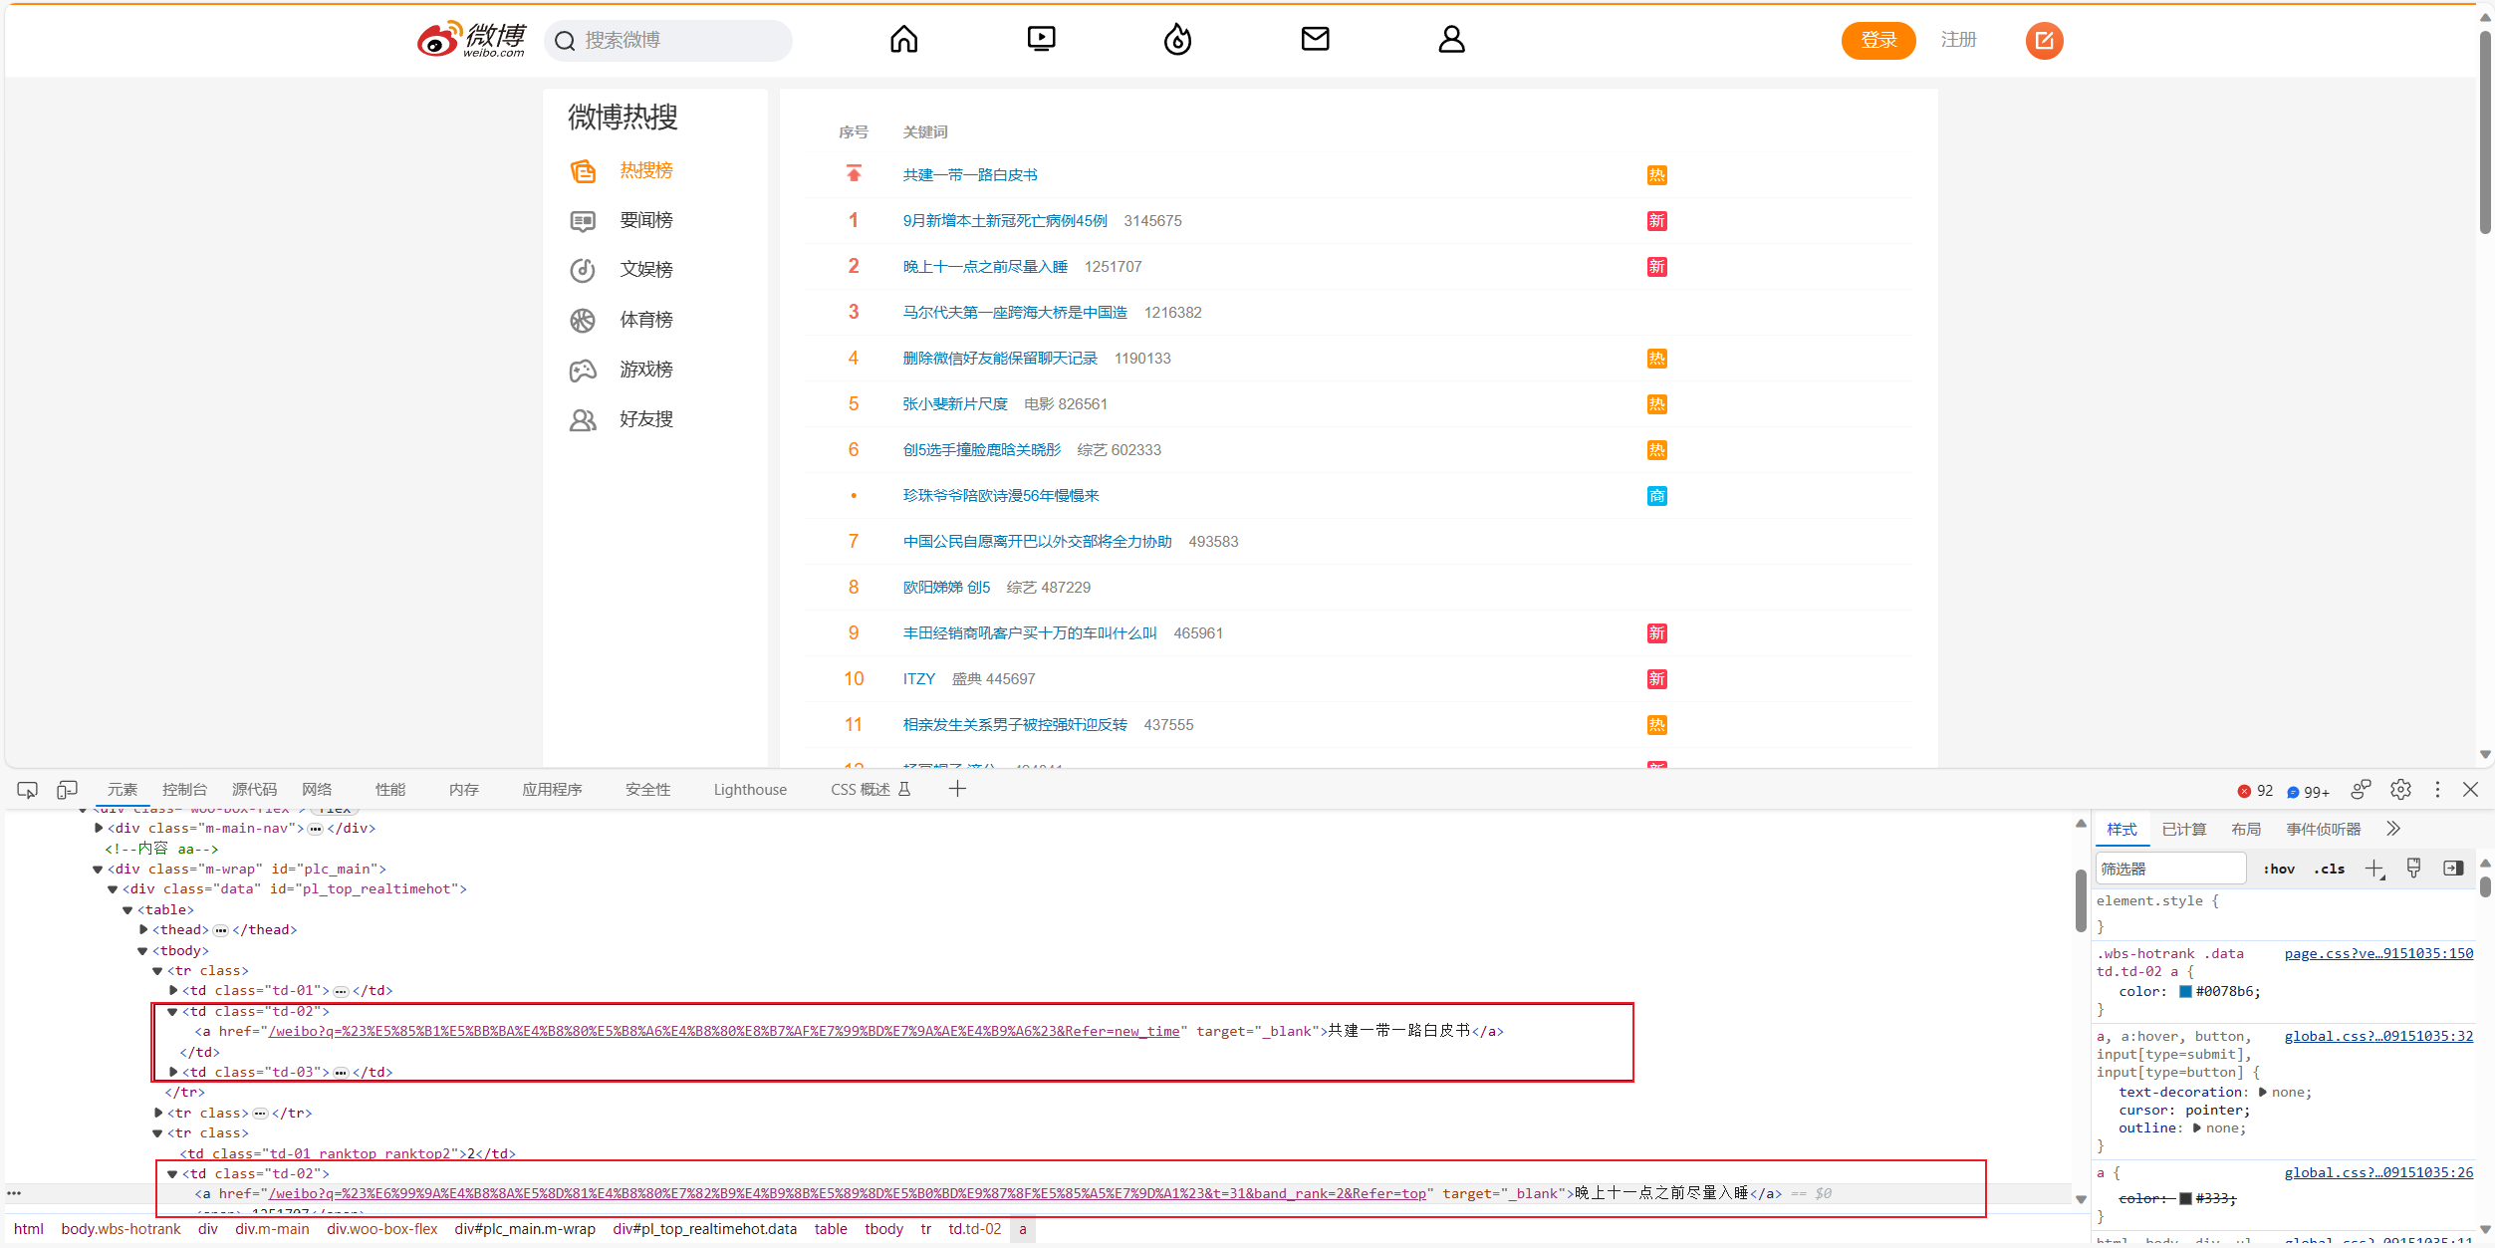This screenshot has height=1248, width=2495.
Task: Open the messages envelope icon
Action: click(1315, 39)
